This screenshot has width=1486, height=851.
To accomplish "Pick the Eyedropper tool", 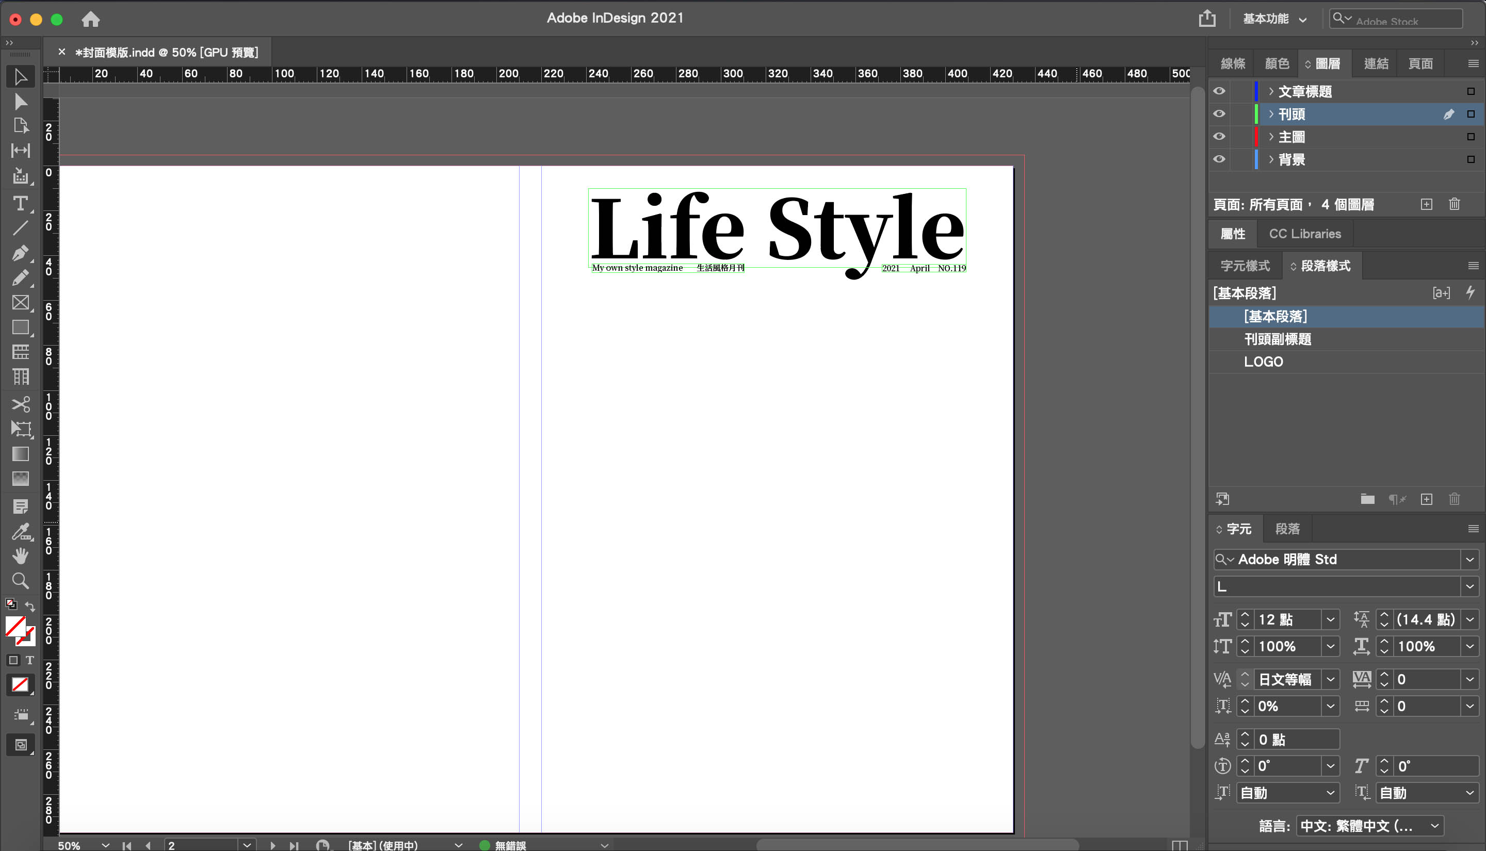I will (21, 531).
